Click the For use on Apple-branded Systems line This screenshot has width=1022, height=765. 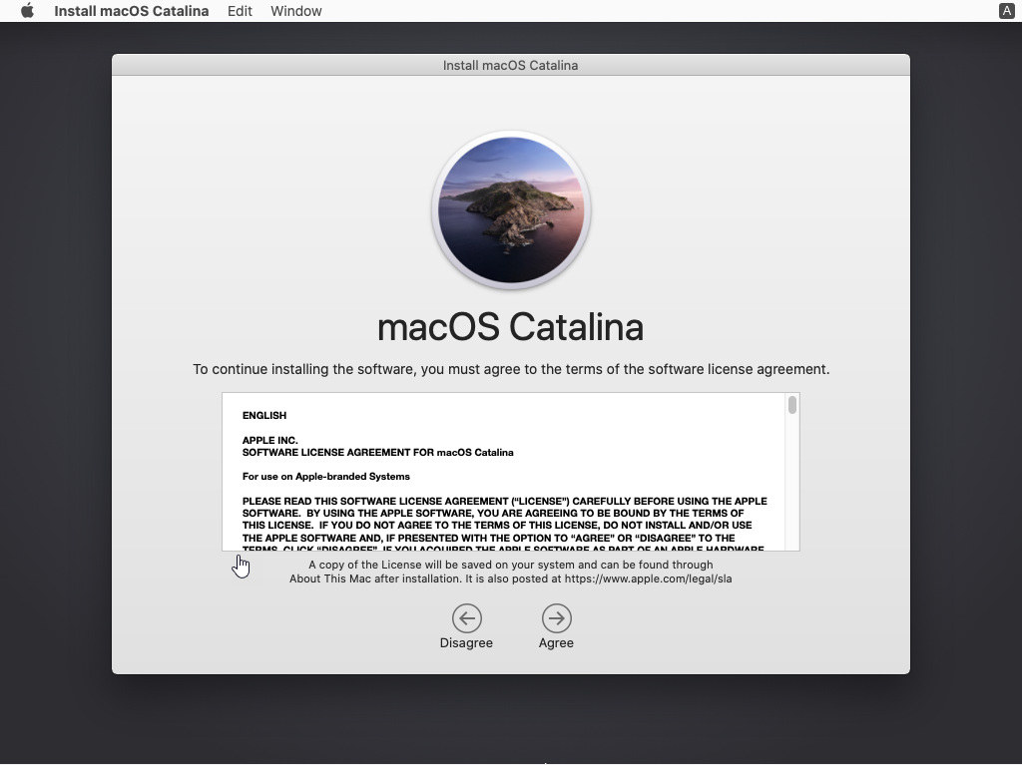tap(325, 477)
